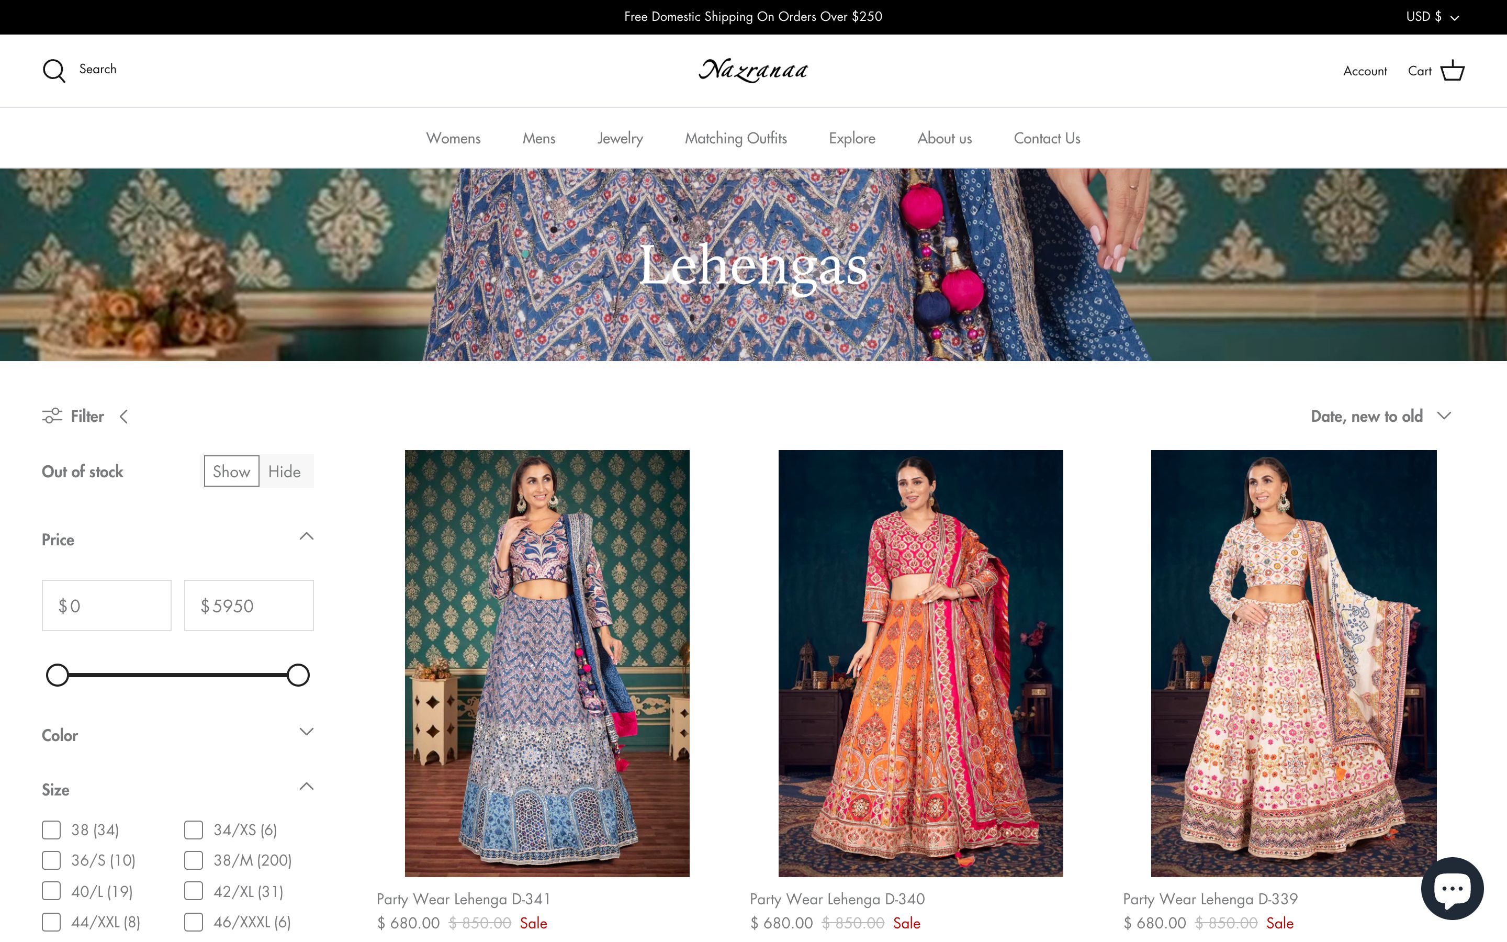
Task: Open the Date, new to old sort dropdown
Action: (1380, 416)
